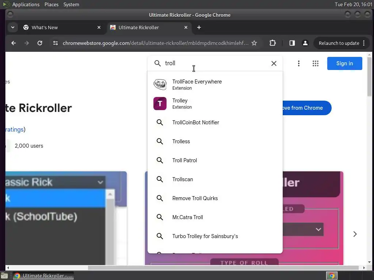Clear the search box with the X icon
The image size is (374, 280).
point(274,63)
